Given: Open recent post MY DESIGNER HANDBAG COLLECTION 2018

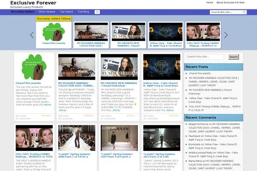Looking at the screenshot, I should (214, 82).
